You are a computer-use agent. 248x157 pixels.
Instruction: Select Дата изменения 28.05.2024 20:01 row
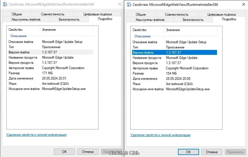point(50,78)
